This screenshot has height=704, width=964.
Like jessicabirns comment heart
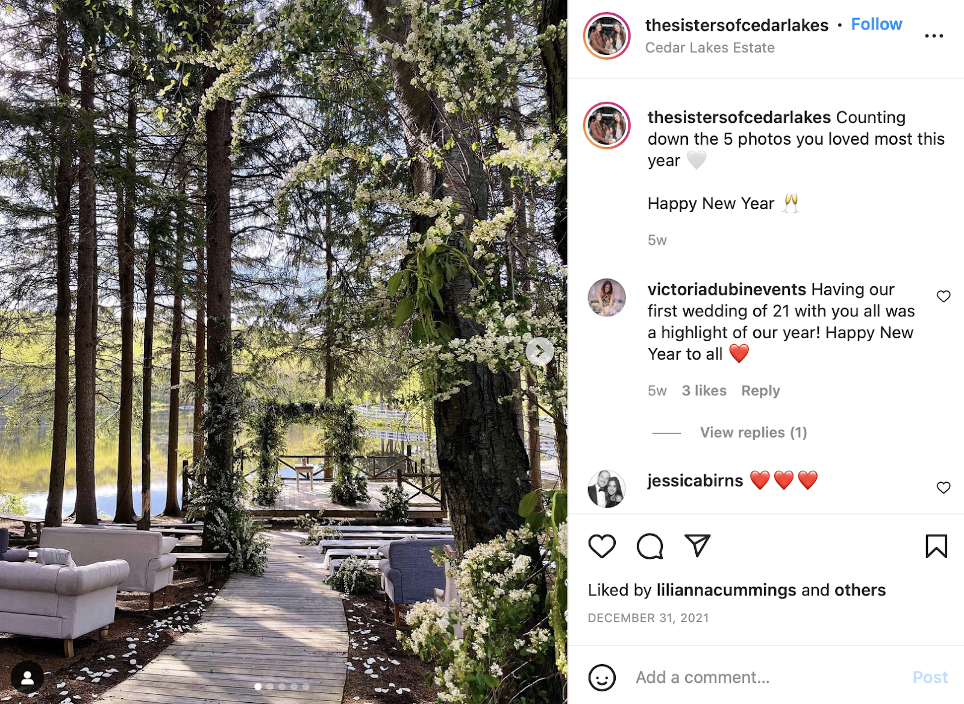coord(944,487)
